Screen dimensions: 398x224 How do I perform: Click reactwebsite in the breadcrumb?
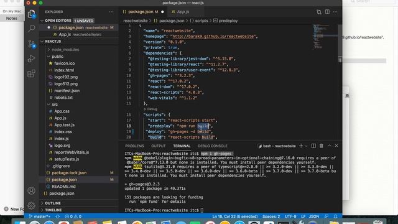(136, 21)
